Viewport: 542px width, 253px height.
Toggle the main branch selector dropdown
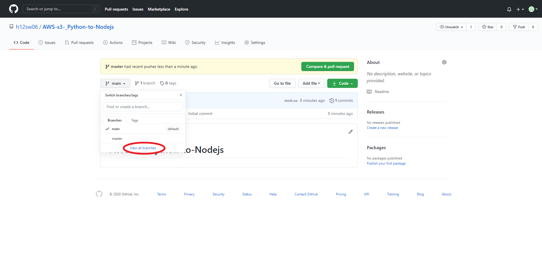115,83
